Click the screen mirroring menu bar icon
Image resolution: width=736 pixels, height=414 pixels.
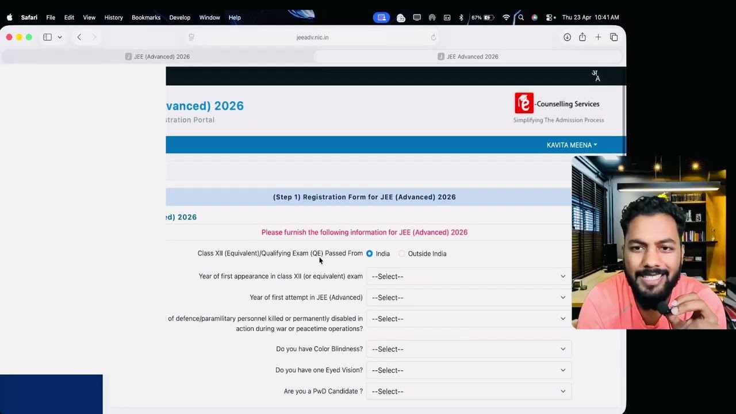click(381, 17)
